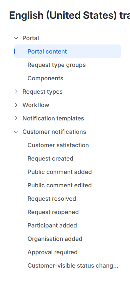130x284 pixels.
Task: Expand the Notification templates chevron
Action: click(x=16, y=118)
